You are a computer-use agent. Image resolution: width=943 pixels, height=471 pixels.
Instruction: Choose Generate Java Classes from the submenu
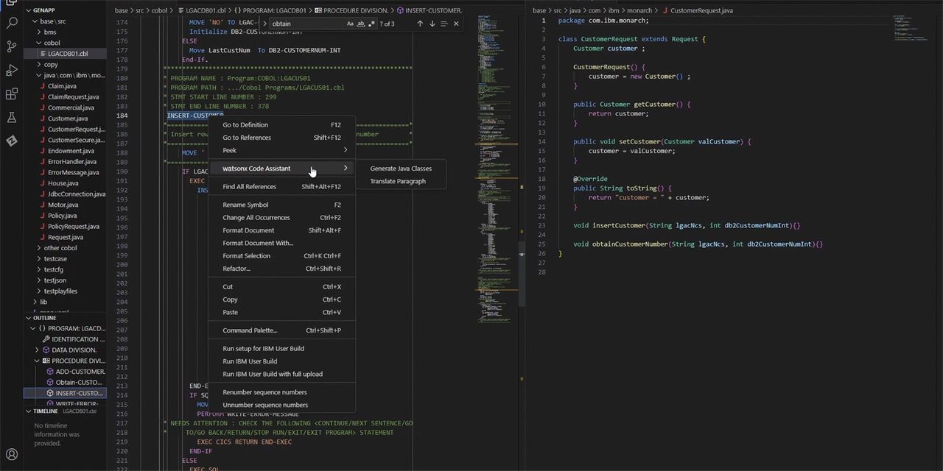[x=401, y=169]
